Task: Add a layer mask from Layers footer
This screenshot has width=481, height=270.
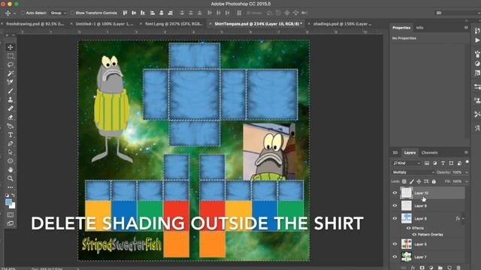Action: (x=422, y=268)
